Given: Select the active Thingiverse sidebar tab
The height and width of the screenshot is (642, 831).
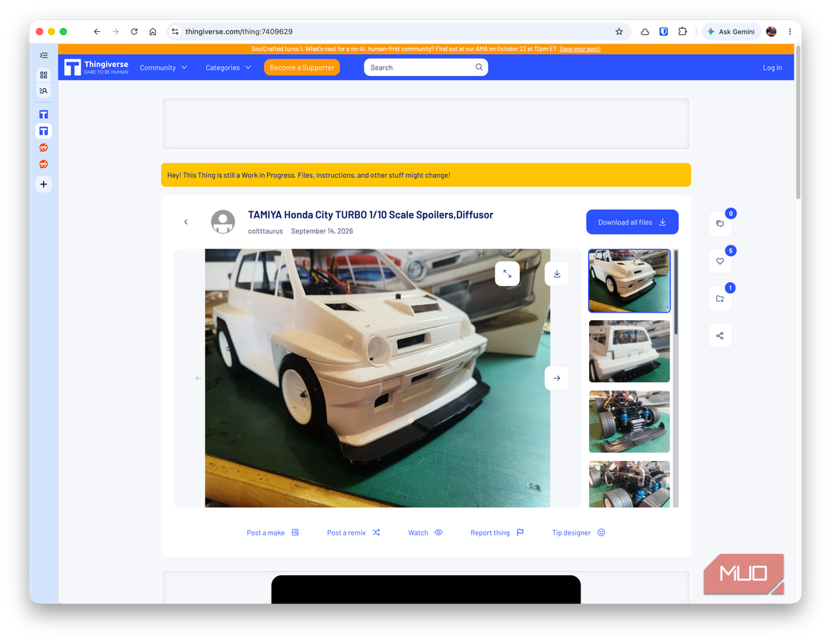Looking at the screenshot, I should pyautogui.click(x=43, y=131).
